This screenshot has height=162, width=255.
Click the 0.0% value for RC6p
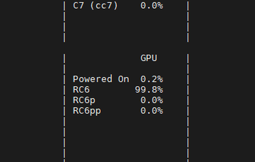(x=152, y=100)
